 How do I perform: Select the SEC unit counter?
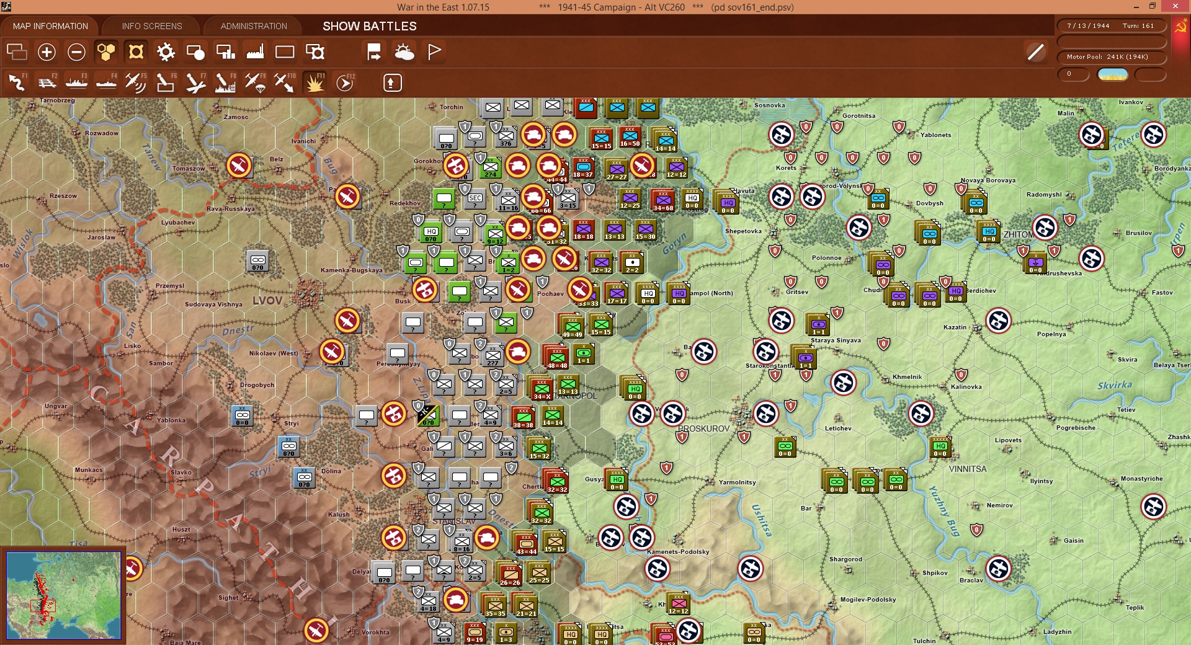click(475, 198)
